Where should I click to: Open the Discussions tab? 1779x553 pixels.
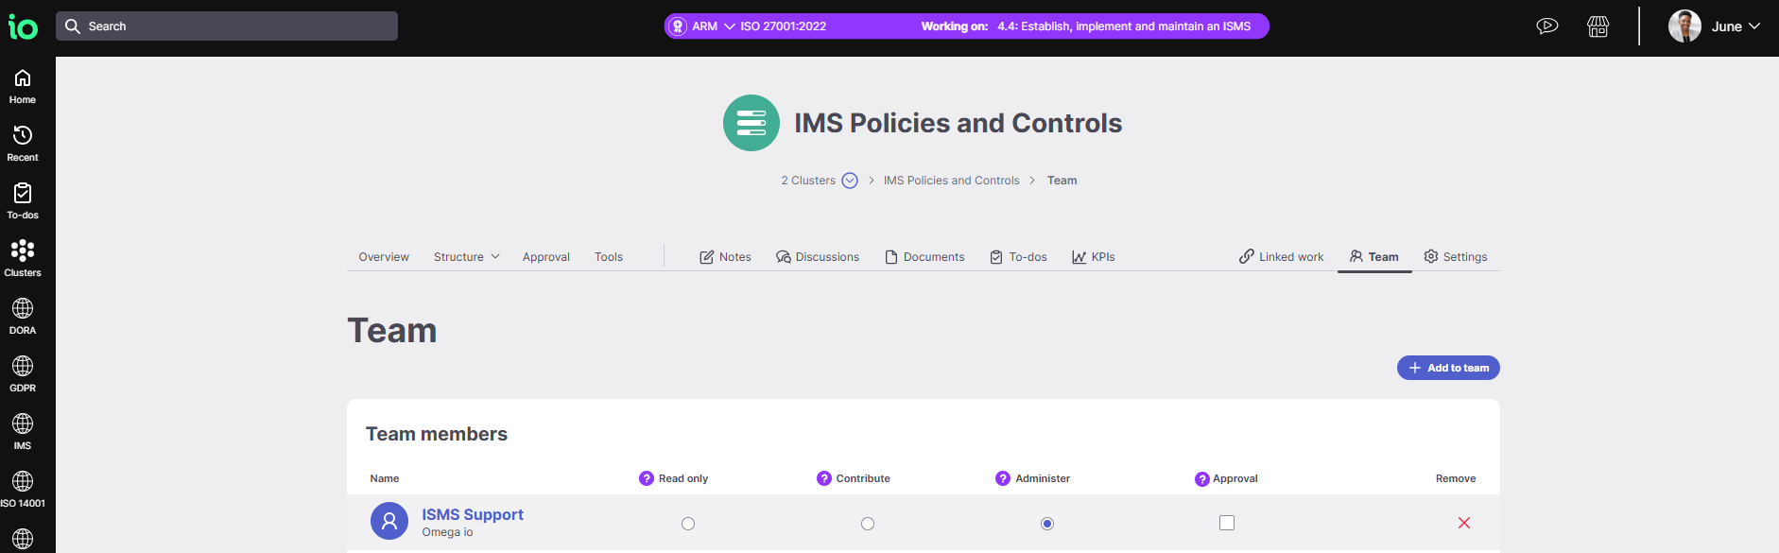tap(818, 257)
